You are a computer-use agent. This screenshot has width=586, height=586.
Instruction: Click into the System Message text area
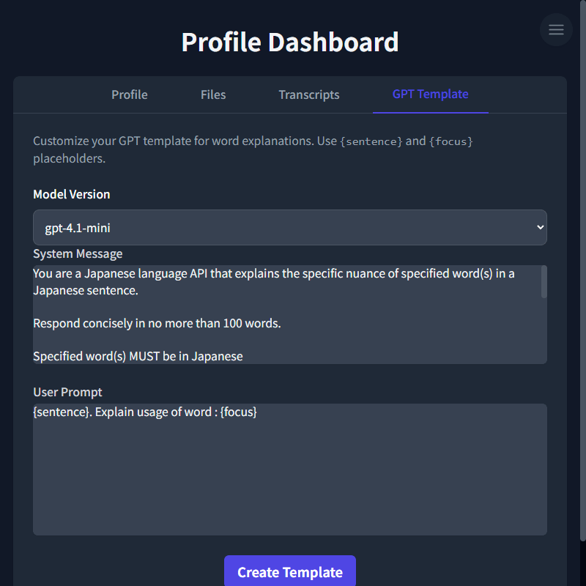289,314
